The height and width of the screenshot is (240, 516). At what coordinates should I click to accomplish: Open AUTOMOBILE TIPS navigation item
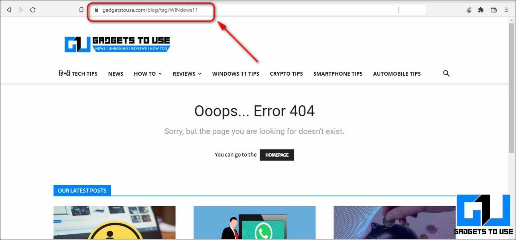coord(397,74)
